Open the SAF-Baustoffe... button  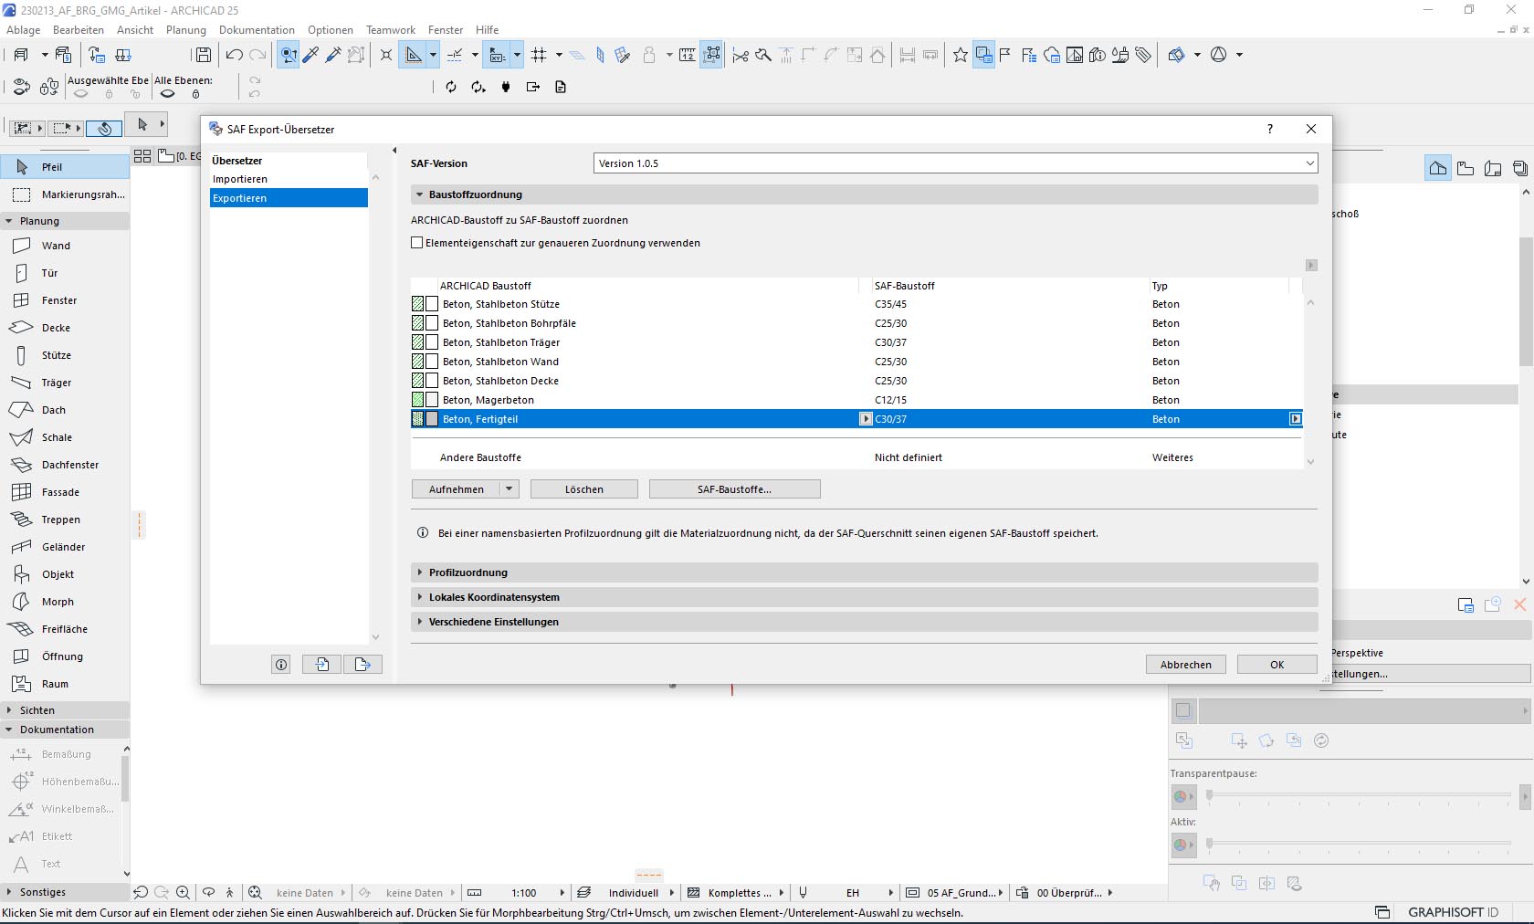(x=734, y=489)
